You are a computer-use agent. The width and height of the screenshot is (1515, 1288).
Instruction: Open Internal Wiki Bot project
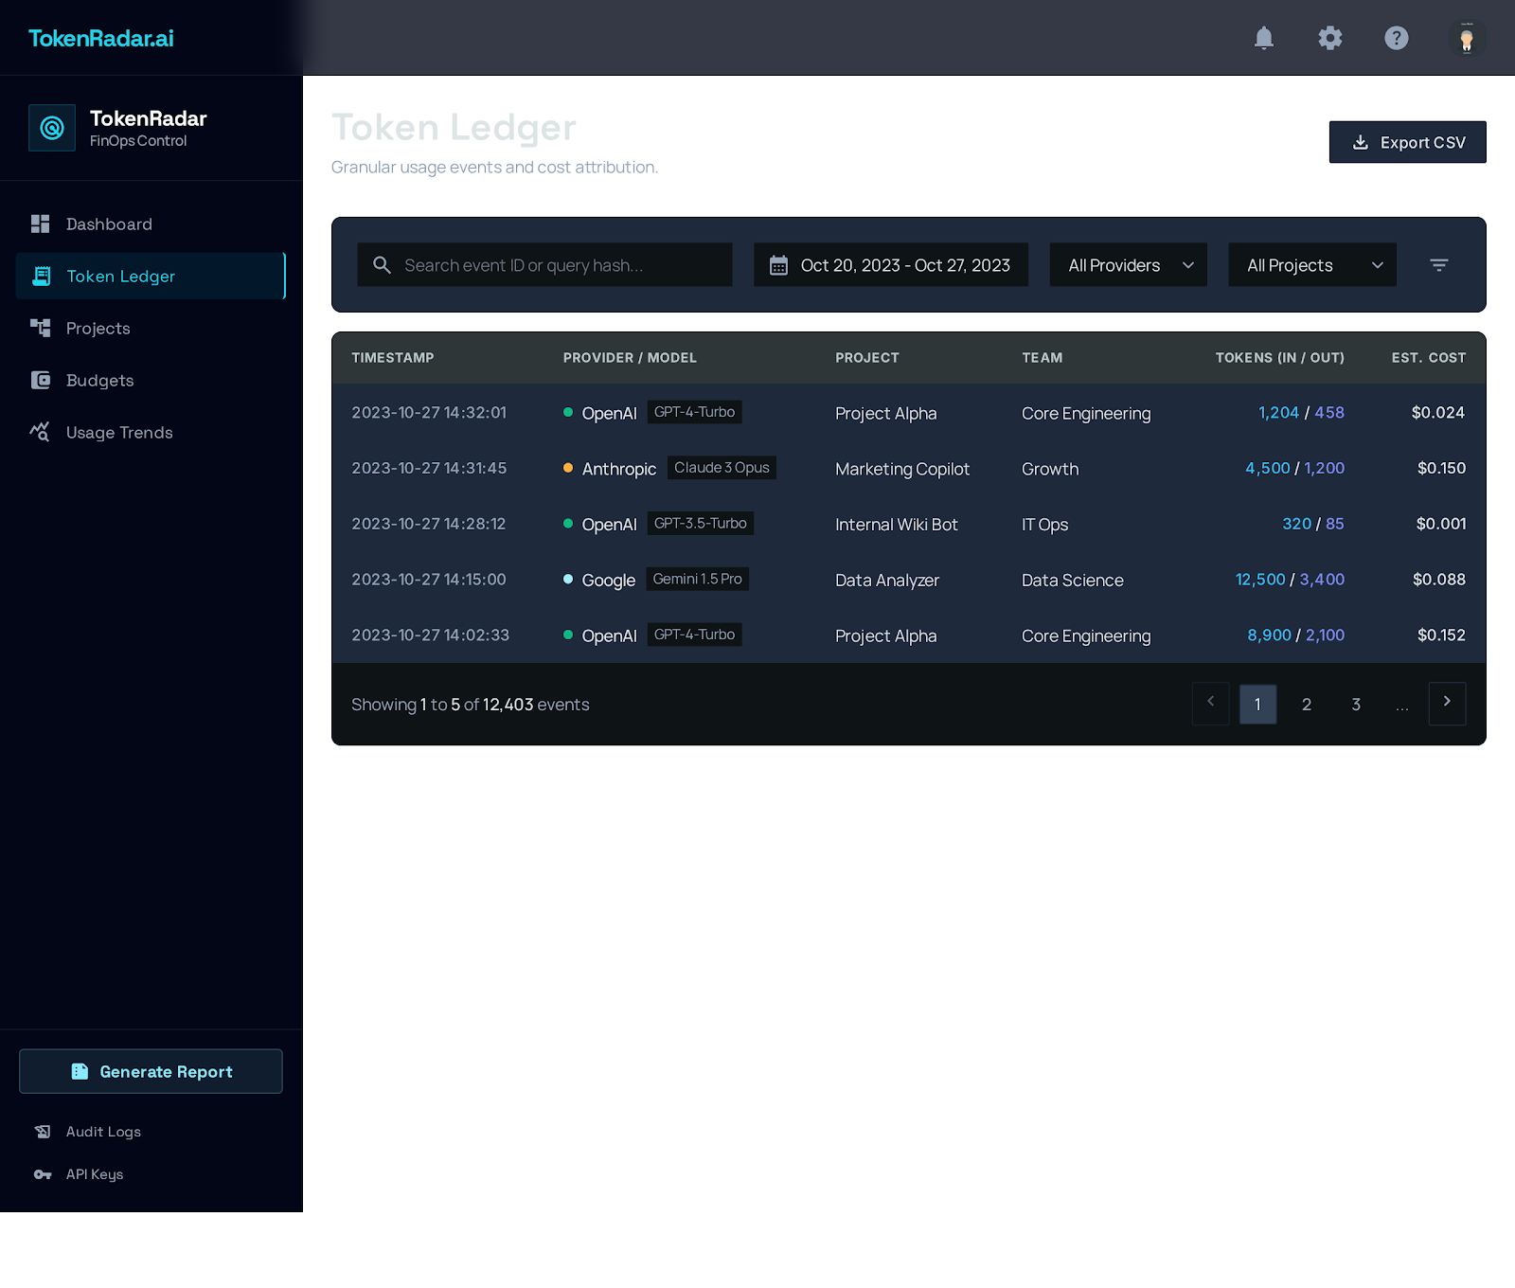pyautogui.click(x=897, y=525)
